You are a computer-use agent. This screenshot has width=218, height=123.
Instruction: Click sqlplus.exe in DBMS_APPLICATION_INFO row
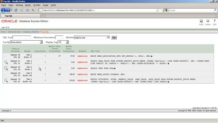82,56
